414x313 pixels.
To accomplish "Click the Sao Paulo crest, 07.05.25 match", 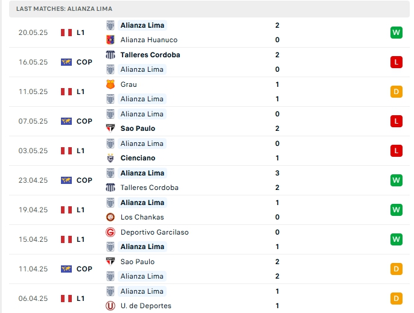I will pyautogui.click(x=110, y=128).
